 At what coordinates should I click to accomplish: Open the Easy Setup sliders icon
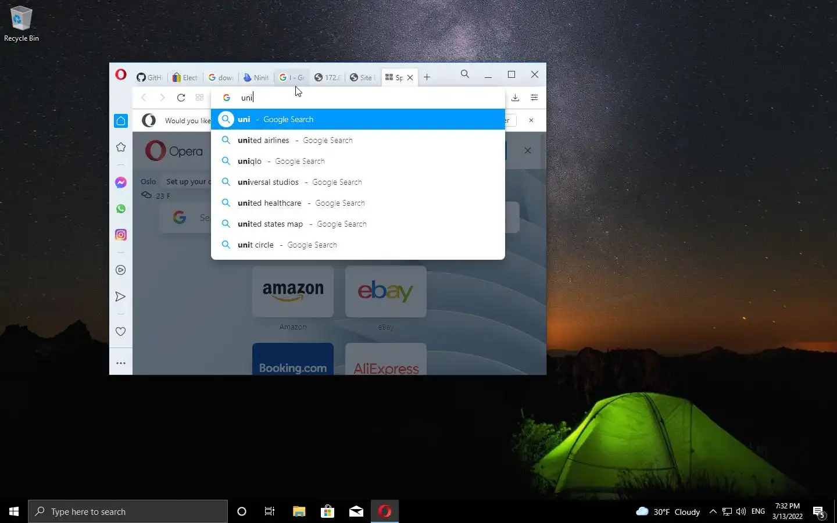click(x=534, y=98)
